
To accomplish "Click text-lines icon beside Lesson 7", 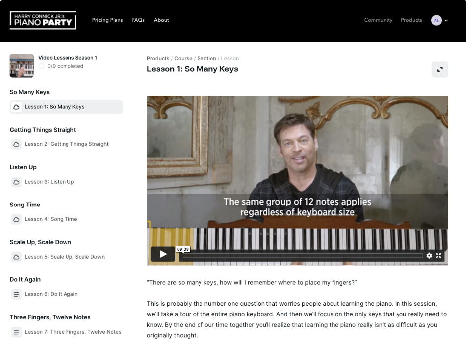I will [x=17, y=332].
